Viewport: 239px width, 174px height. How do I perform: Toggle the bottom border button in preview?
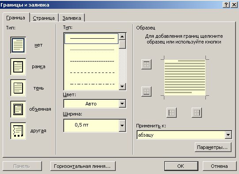coord(146,91)
